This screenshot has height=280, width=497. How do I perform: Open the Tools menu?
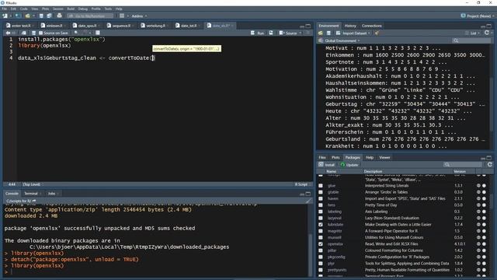pos(108,9)
